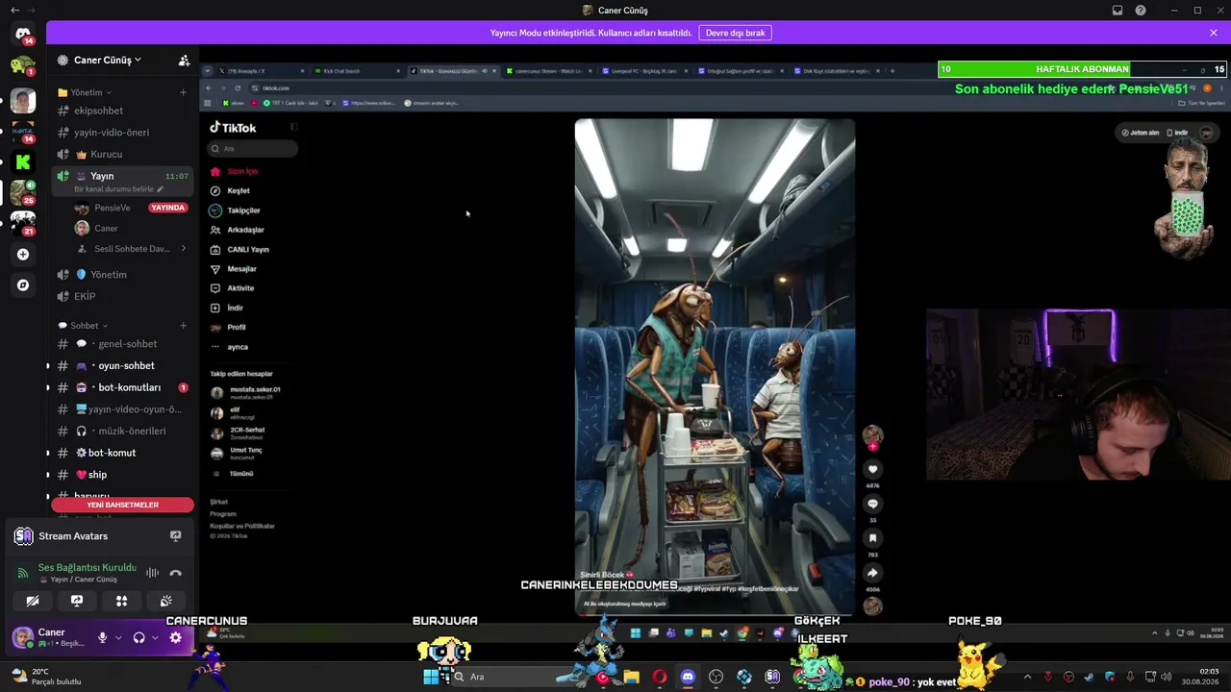
Task: Open the bot-komutları channel
Action: tap(122, 387)
